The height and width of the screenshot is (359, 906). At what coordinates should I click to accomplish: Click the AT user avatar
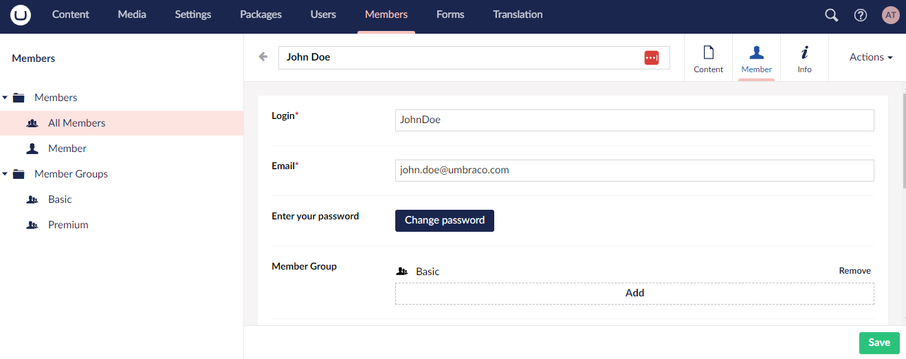(x=890, y=15)
